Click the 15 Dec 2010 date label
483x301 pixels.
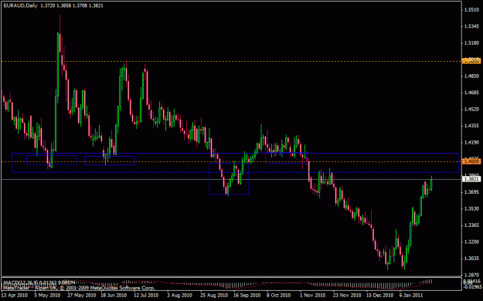click(x=379, y=296)
